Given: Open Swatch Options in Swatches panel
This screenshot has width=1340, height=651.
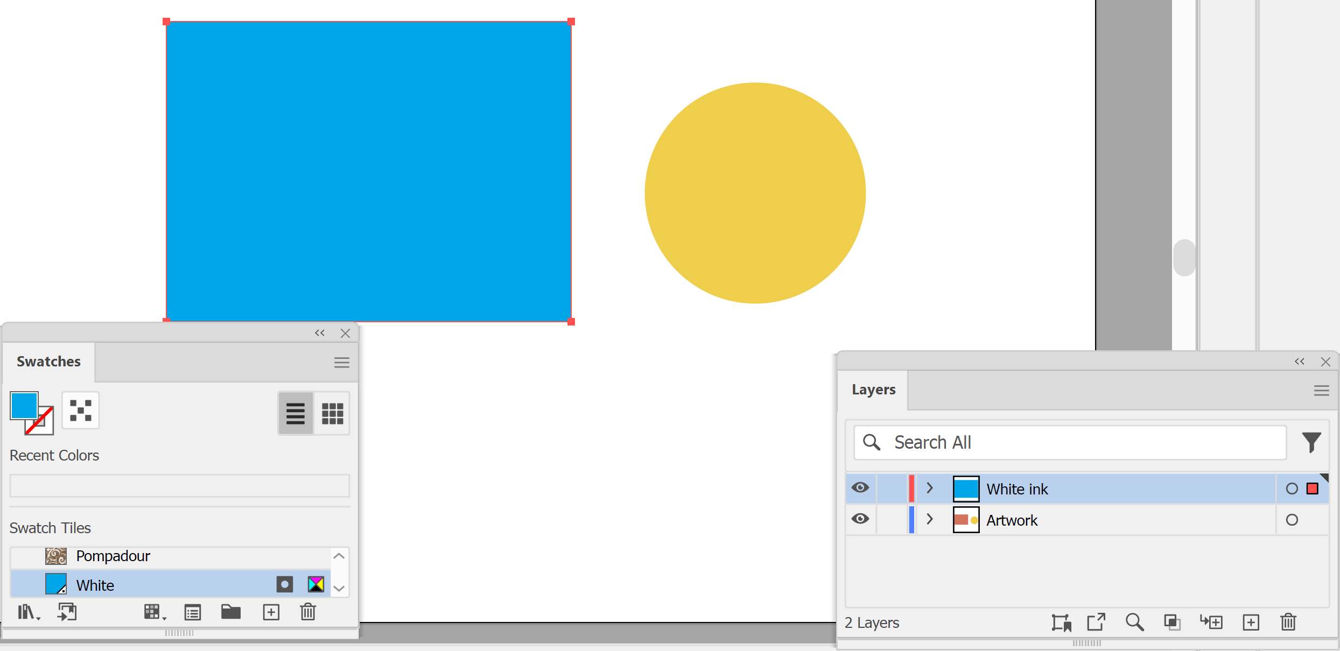Looking at the screenshot, I should click(193, 612).
